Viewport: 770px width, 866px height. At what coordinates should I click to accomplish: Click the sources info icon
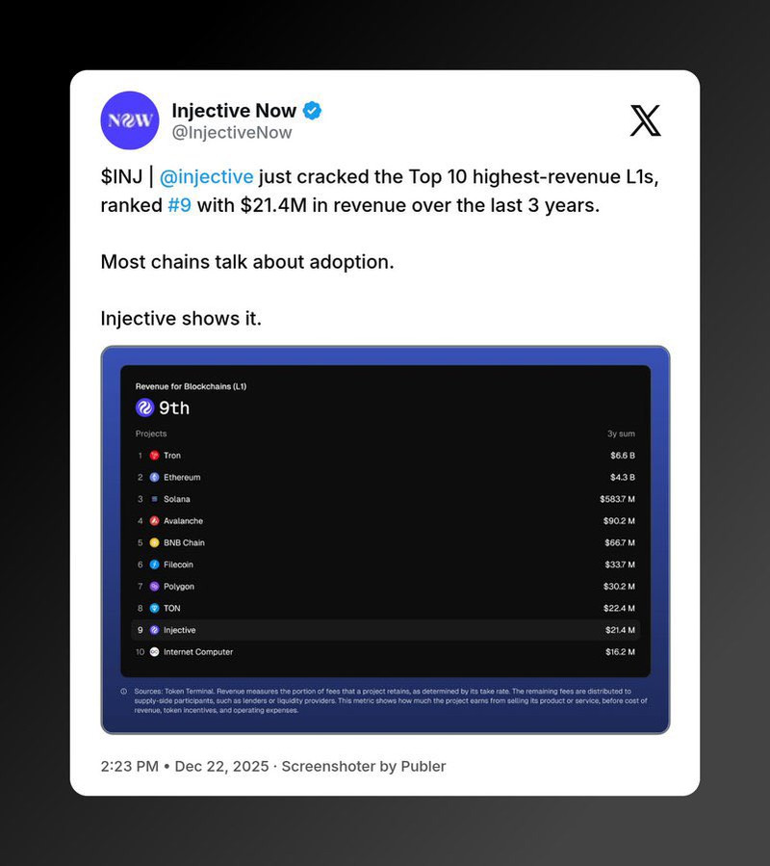tap(123, 692)
